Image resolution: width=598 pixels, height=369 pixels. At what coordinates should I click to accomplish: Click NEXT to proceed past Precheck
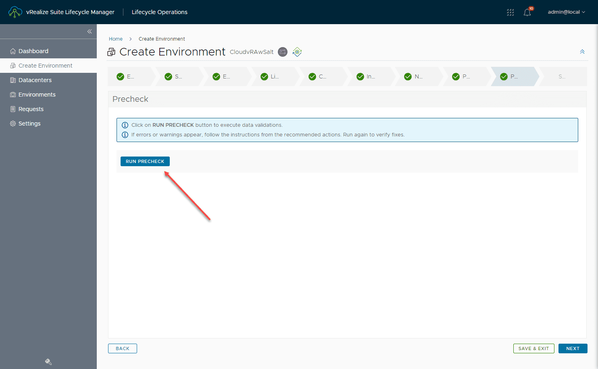pos(573,348)
